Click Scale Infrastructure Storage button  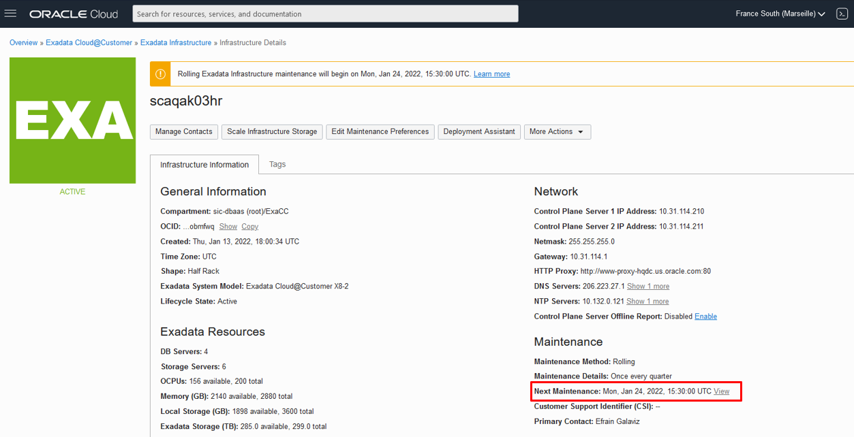coord(272,131)
